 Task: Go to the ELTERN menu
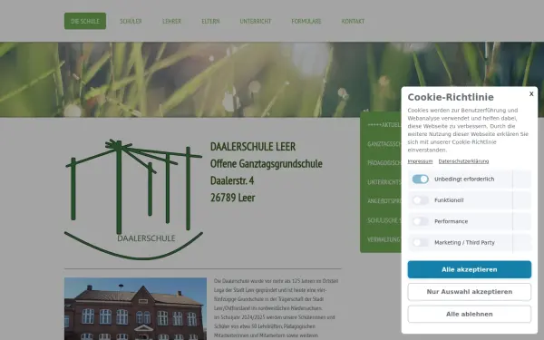click(210, 21)
